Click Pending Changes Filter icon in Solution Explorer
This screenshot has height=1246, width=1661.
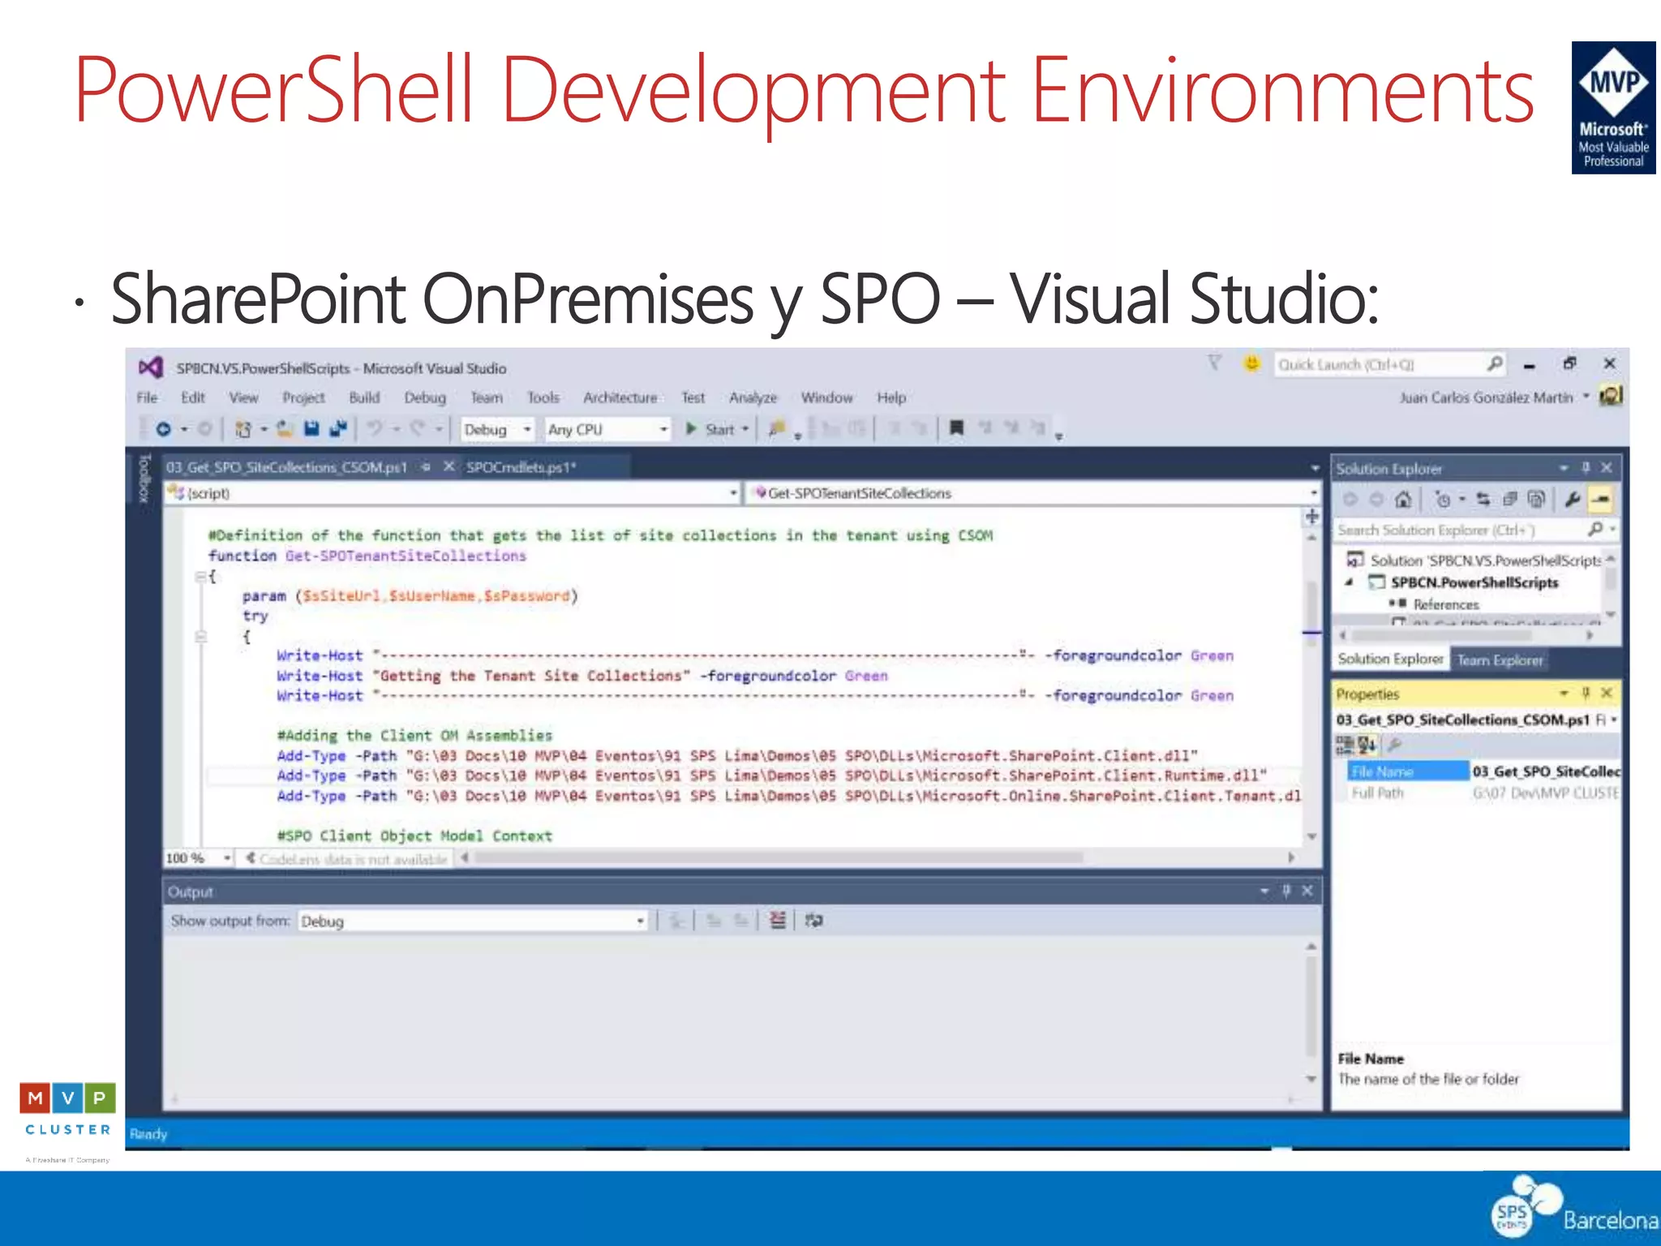pos(1443,500)
